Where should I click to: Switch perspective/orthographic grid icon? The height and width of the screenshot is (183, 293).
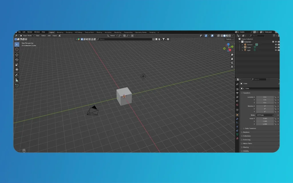coord(232,67)
